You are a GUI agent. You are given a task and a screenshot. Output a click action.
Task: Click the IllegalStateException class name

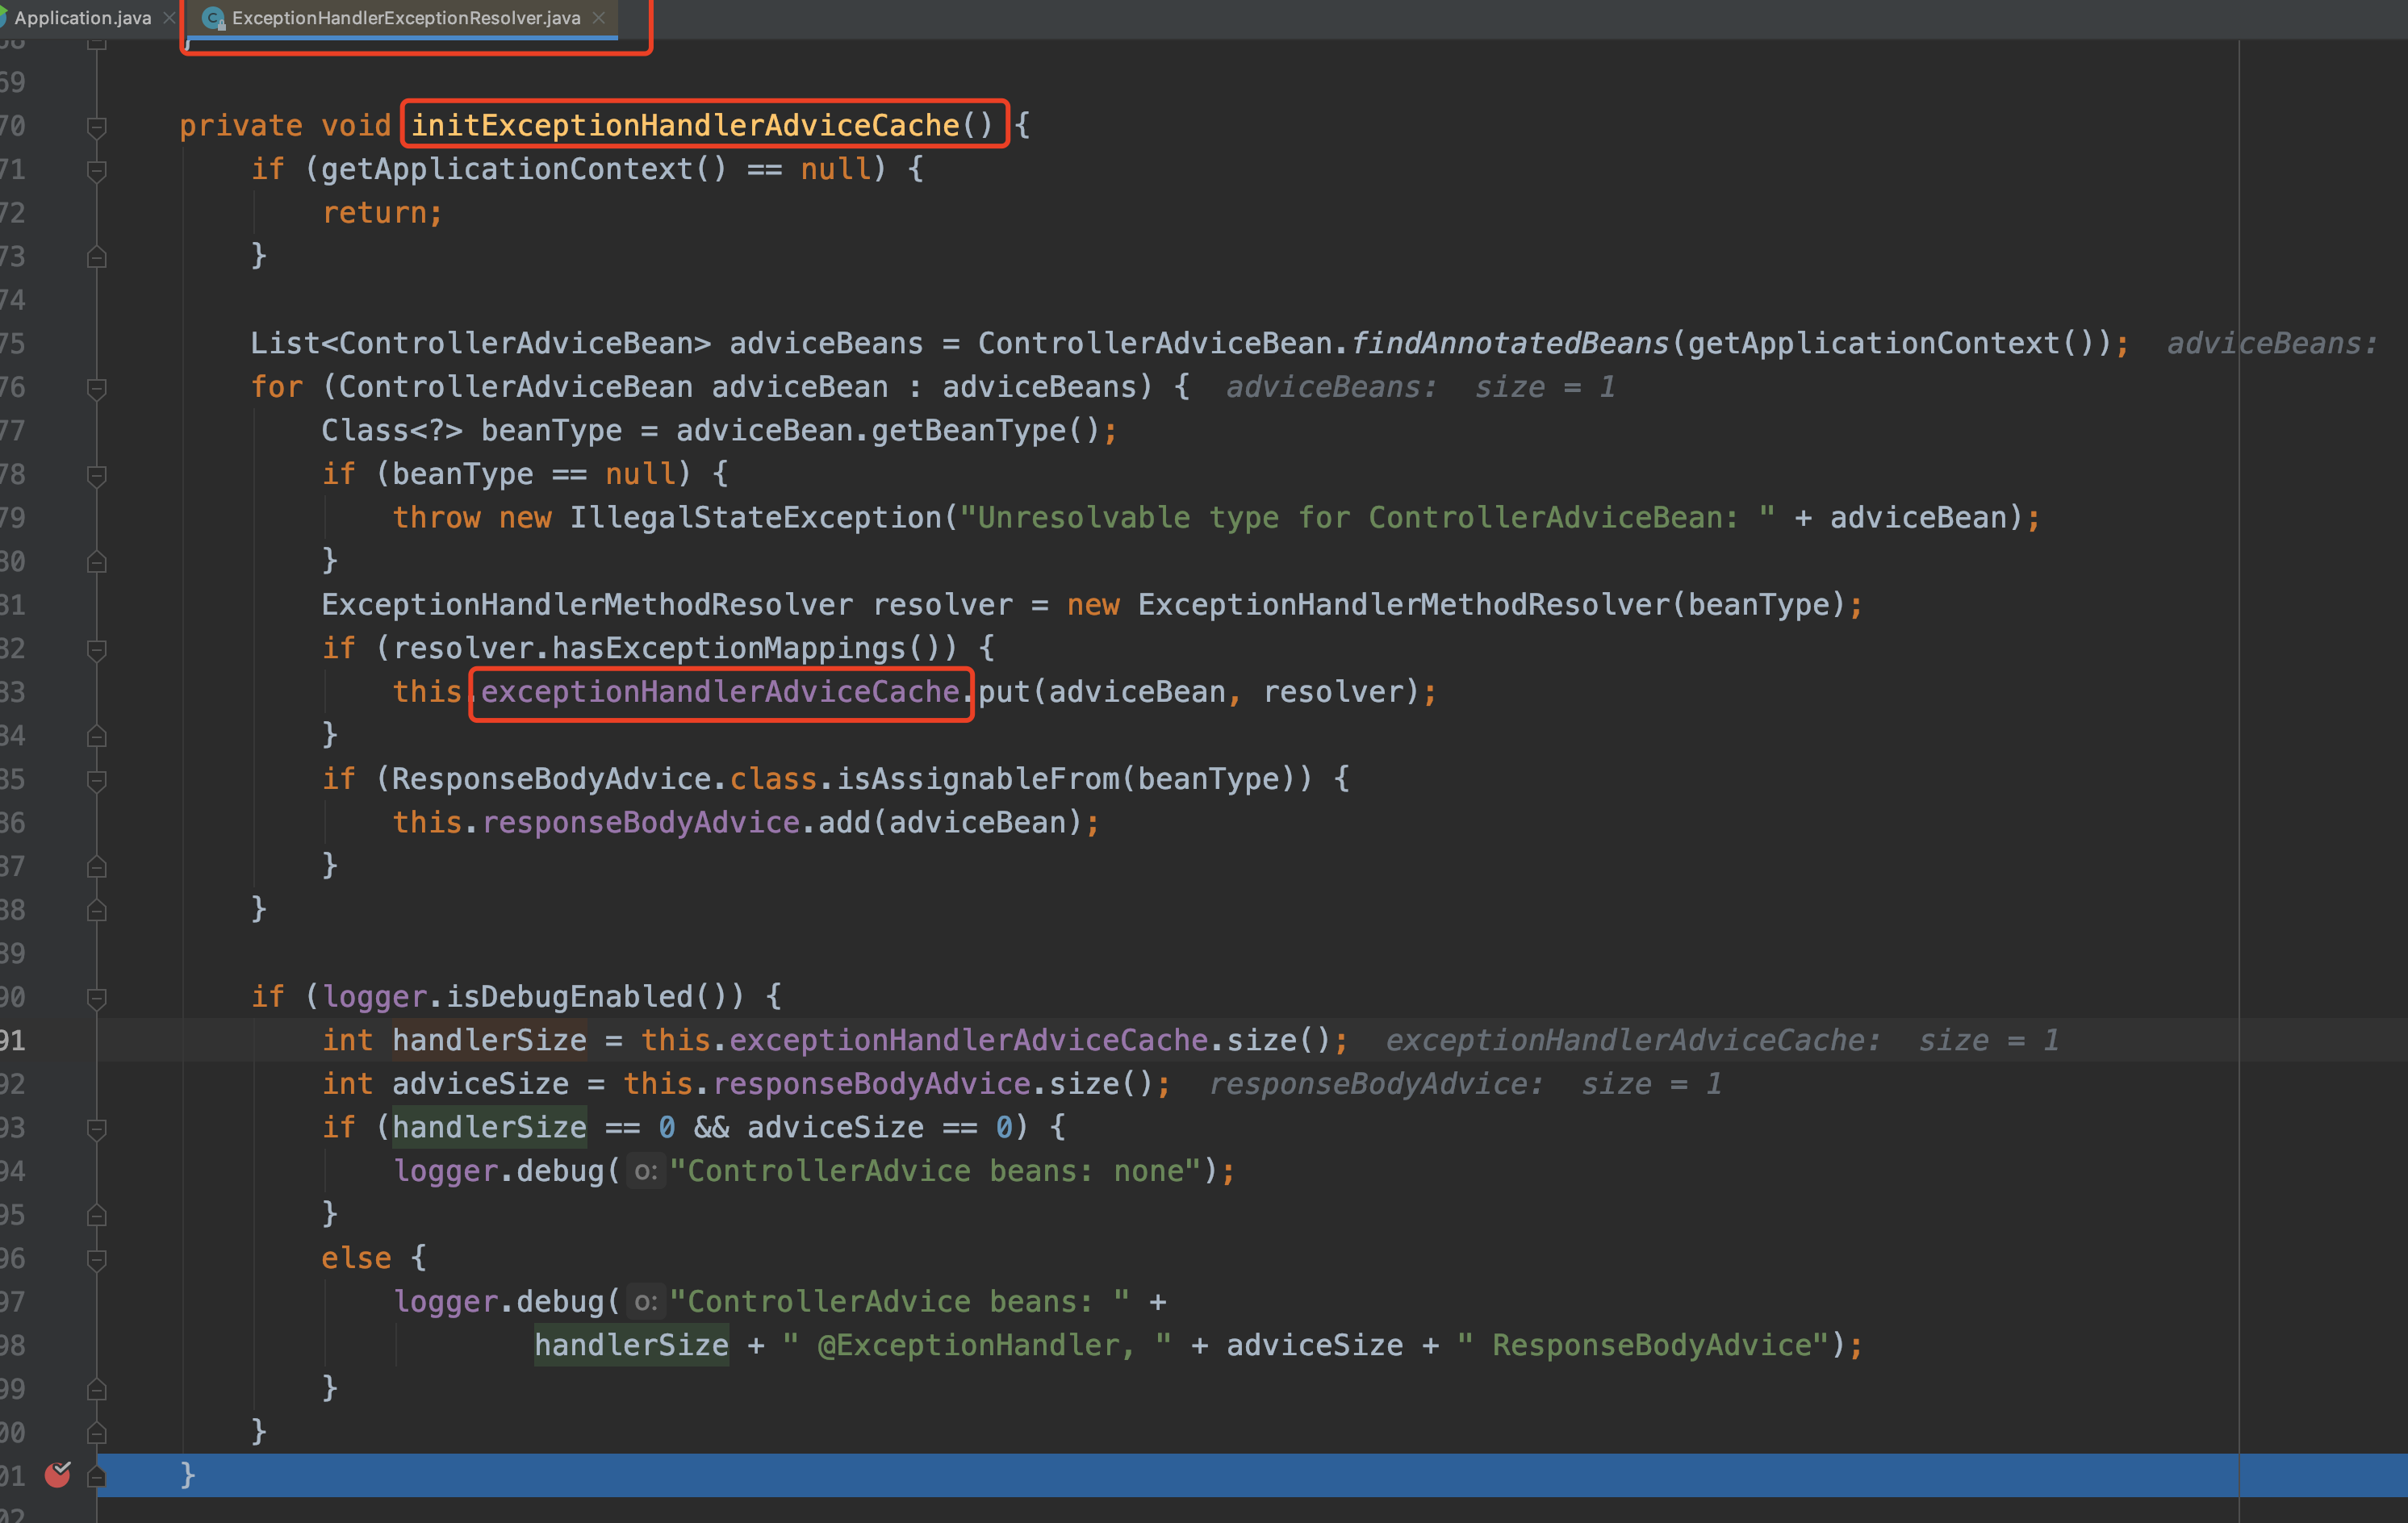[x=756, y=516]
